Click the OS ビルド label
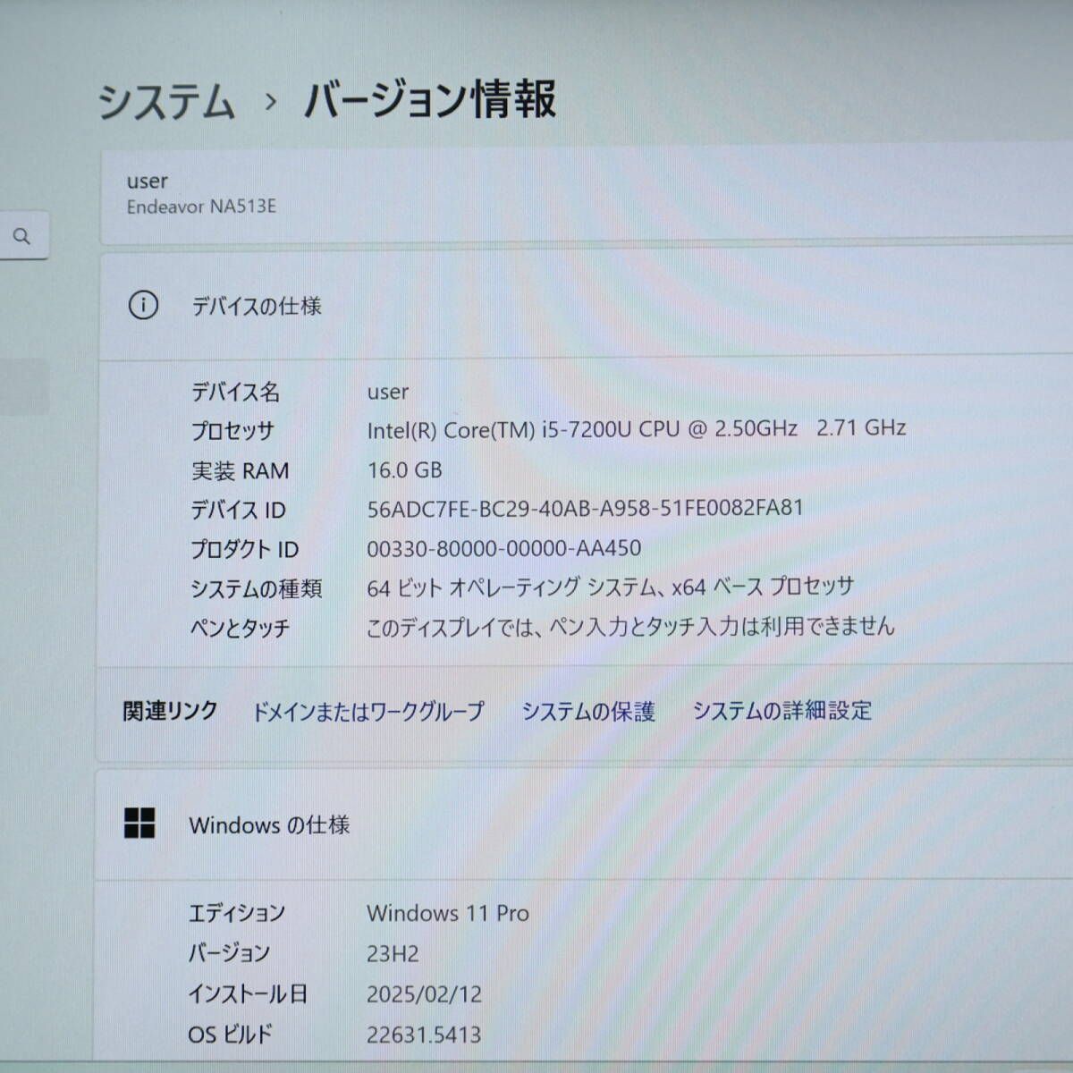The height and width of the screenshot is (1073, 1073). [230, 1035]
